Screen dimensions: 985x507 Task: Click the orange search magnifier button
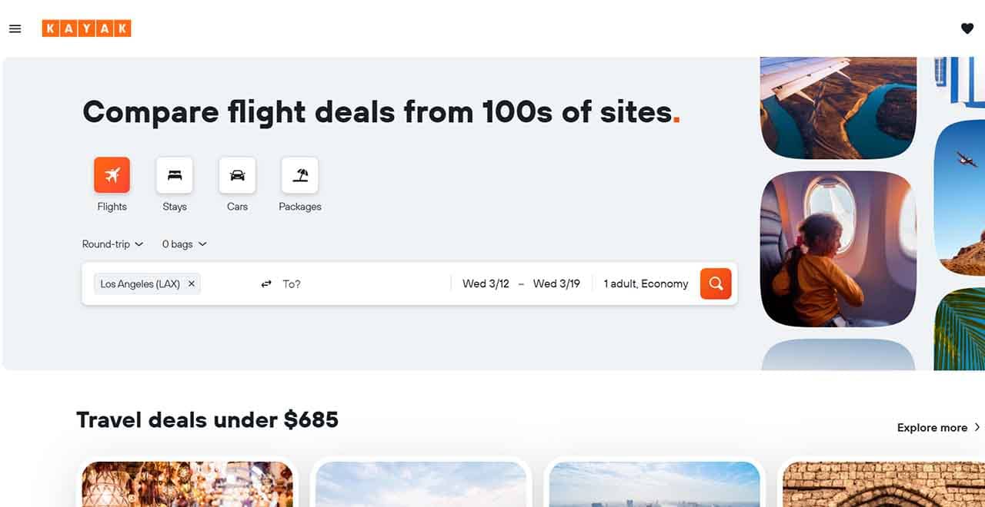716,283
